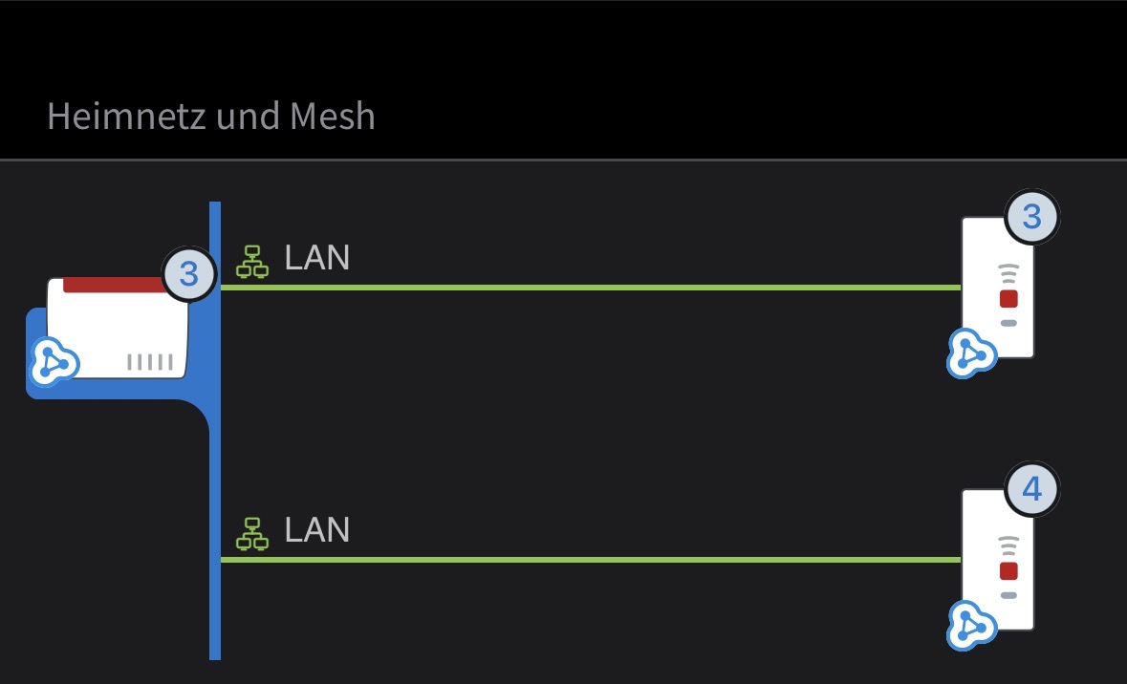The width and height of the screenshot is (1127, 684).
Task: Click the mesh symbol on the top repeater
Action: pyautogui.click(x=972, y=353)
